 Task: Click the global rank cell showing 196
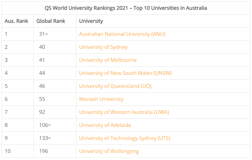pyautogui.click(x=43, y=151)
